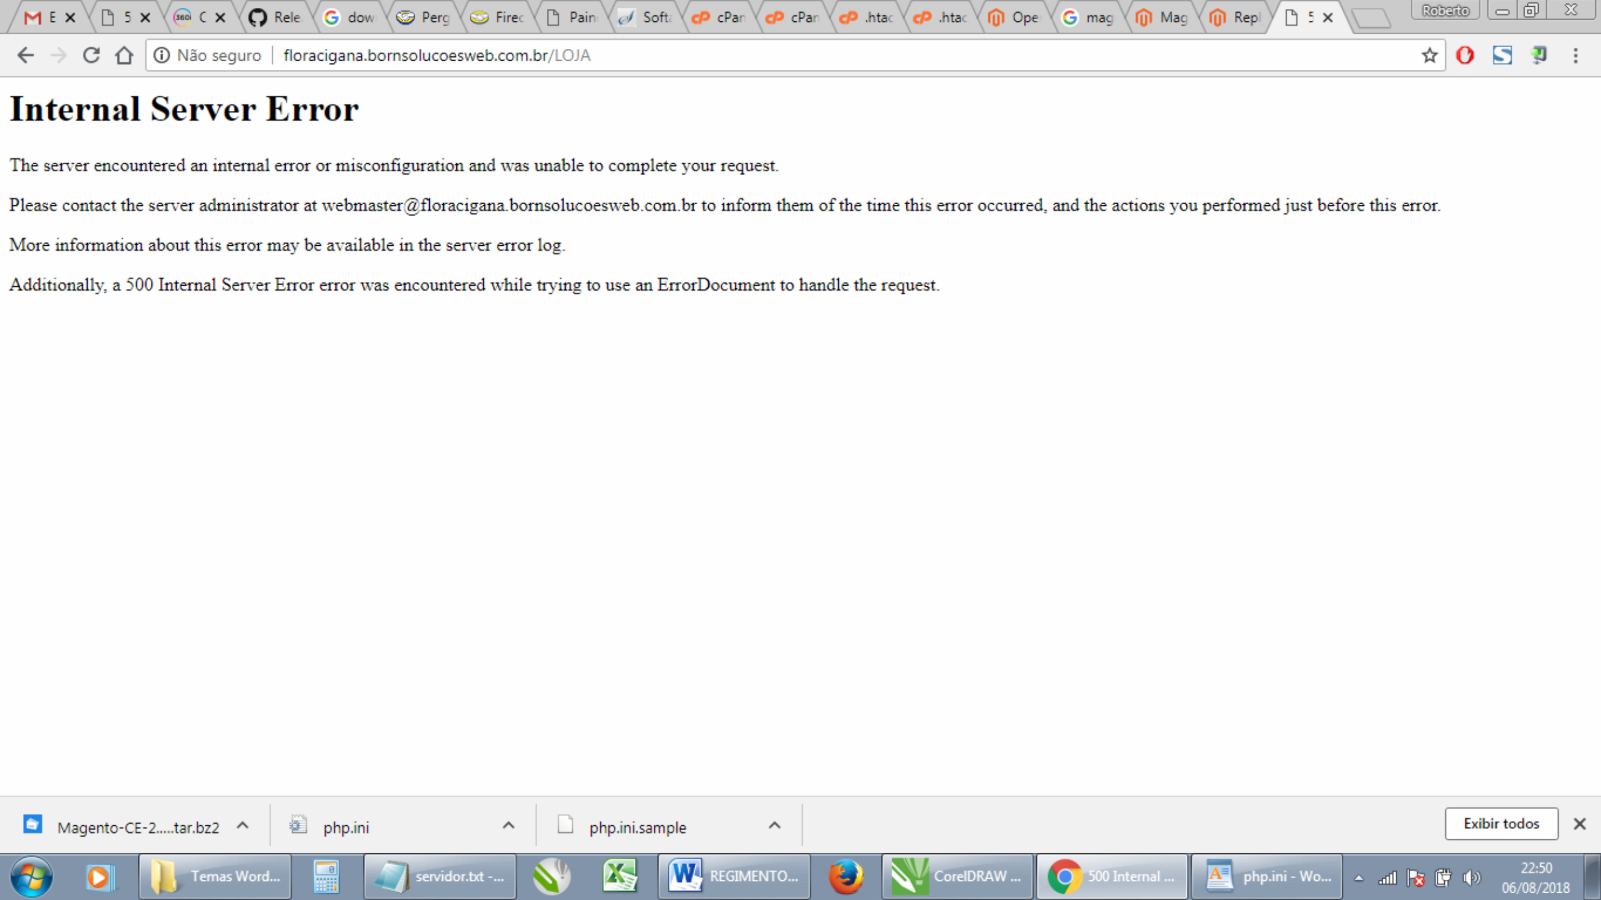Click the site info icon beside Não seguro
The image size is (1601, 900).
pyautogui.click(x=161, y=55)
